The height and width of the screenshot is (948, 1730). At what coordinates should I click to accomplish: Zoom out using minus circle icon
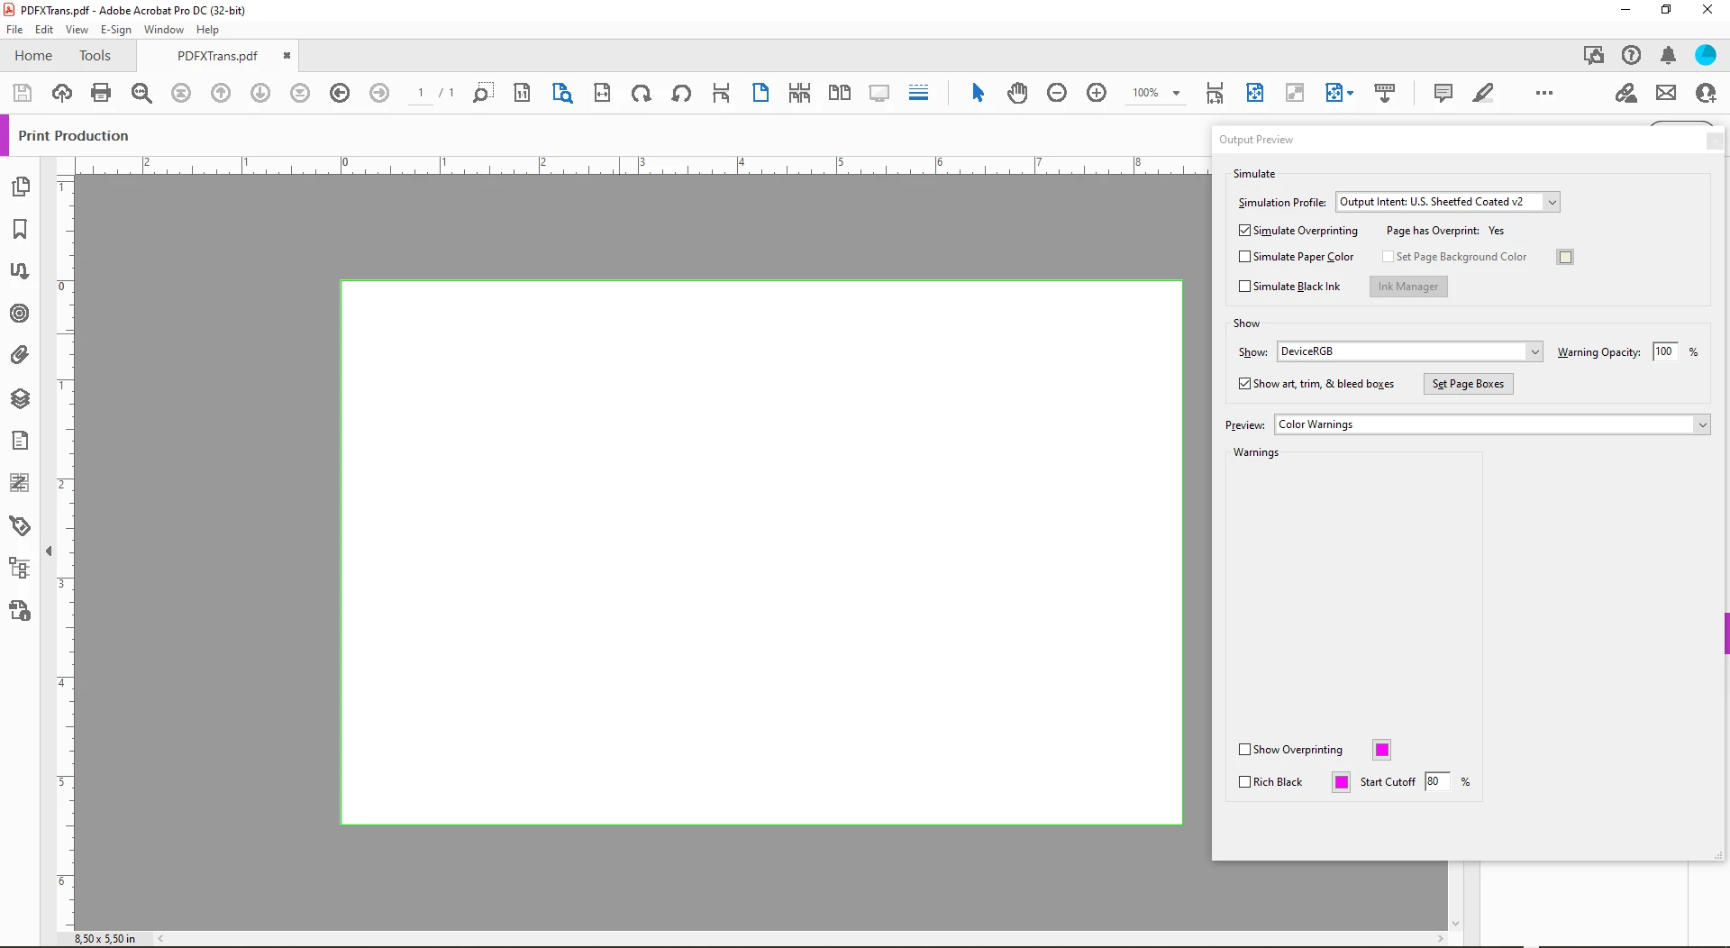pos(1057,93)
